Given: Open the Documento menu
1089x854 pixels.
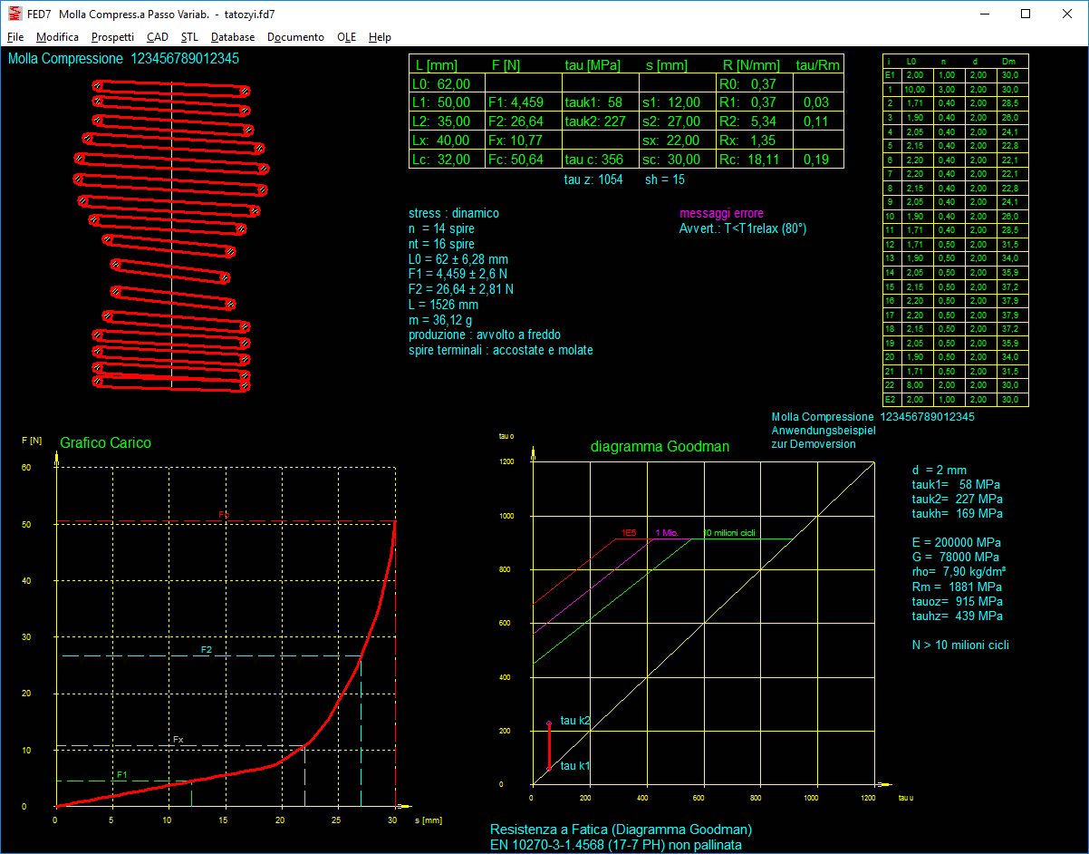Looking at the screenshot, I should (x=295, y=37).
